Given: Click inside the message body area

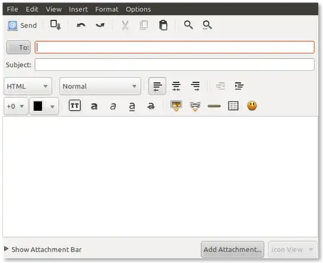Looking at the screenshot, I should coord(160,177).
